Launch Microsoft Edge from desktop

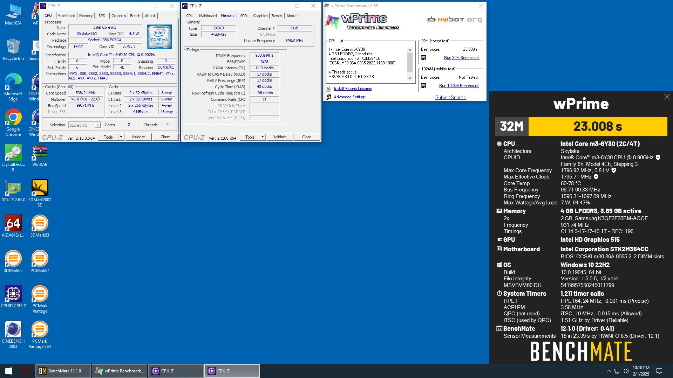[x=13, y=87]
